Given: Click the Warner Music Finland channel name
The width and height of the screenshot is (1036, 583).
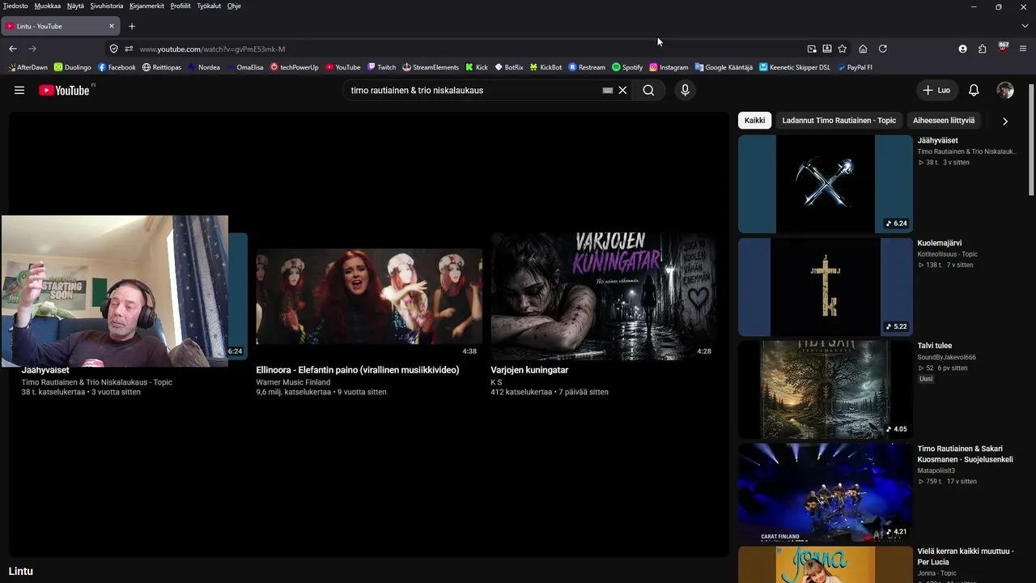Looking at the screenshot, I should (x=293, y=382).
